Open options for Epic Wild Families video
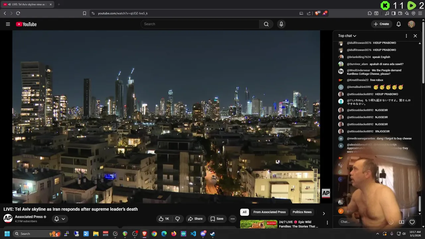The height and width of the screenshot is (239, 425). (x=327, y=223)
